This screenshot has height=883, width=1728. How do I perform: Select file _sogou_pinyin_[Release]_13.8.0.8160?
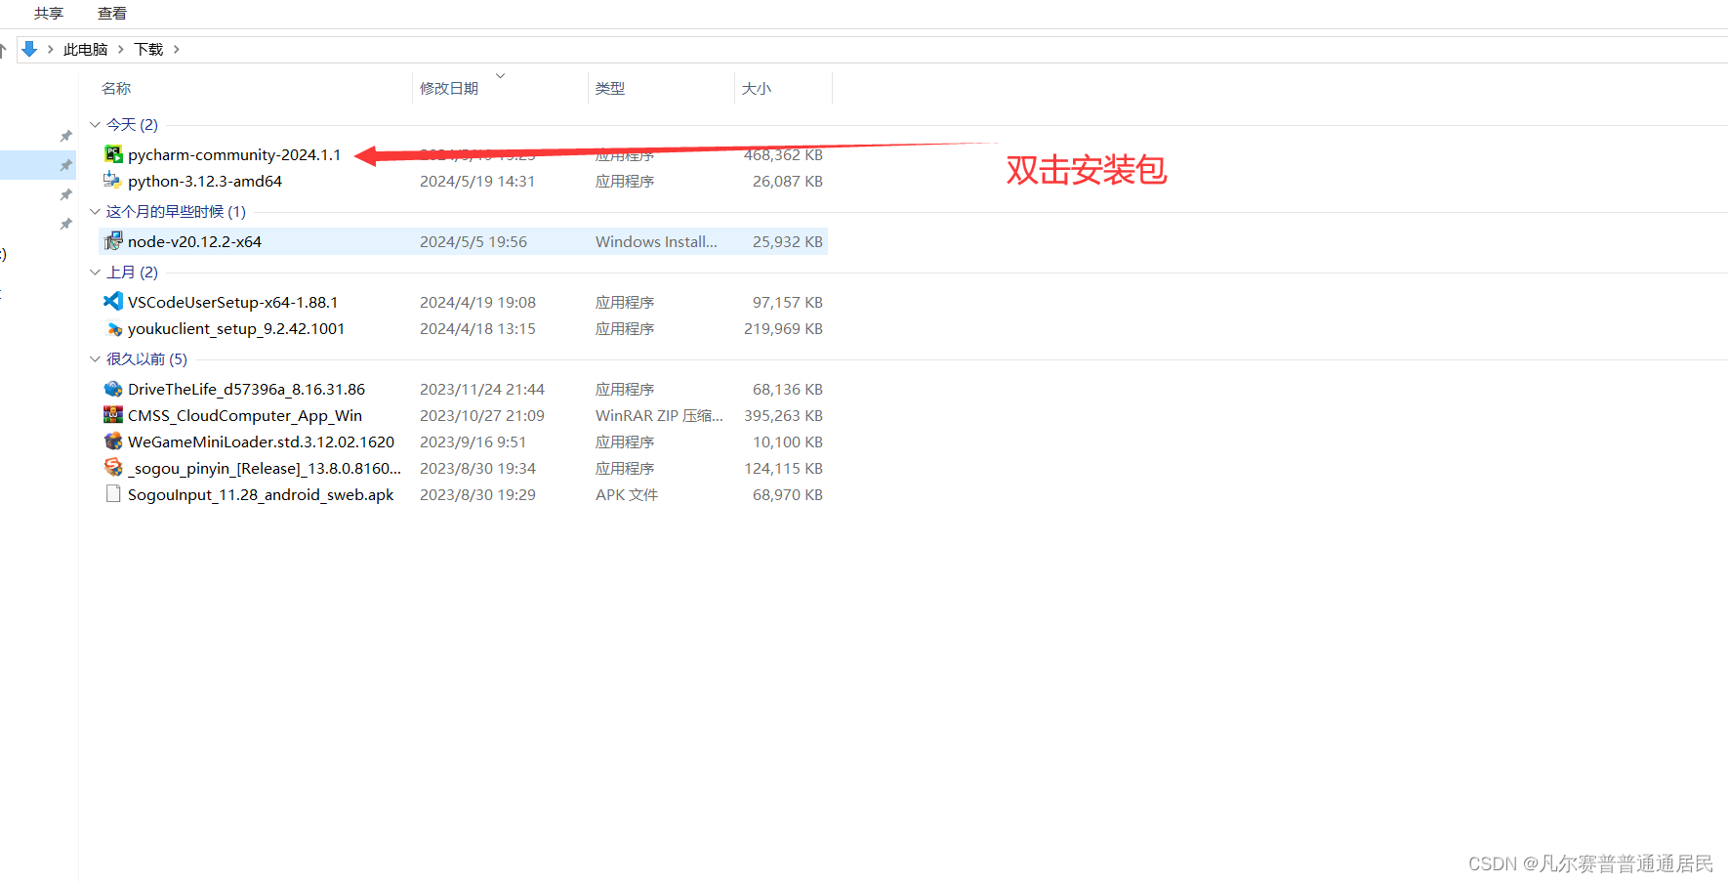(x=265, y=468)
